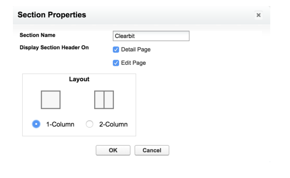Click the Detail Page label text

pyautogui.click(x=136, y=50)
